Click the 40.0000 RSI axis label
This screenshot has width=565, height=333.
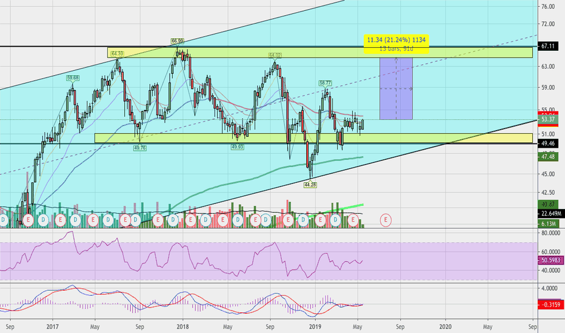pos(550,271)
